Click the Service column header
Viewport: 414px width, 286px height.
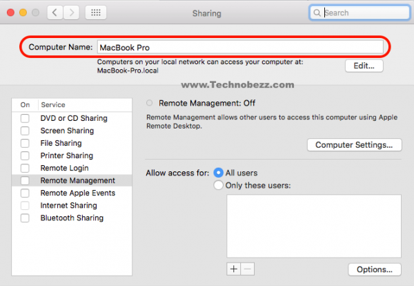(x=53, y=105)
